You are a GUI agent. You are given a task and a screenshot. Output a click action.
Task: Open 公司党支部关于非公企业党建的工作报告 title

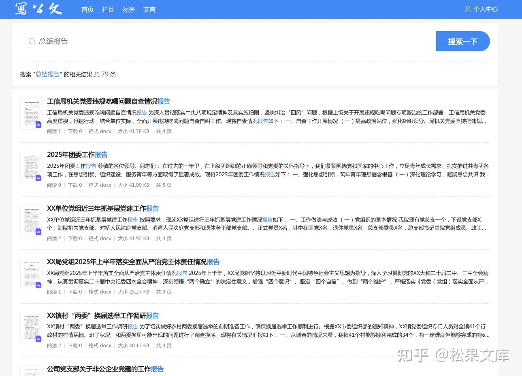tap(105, 369)
